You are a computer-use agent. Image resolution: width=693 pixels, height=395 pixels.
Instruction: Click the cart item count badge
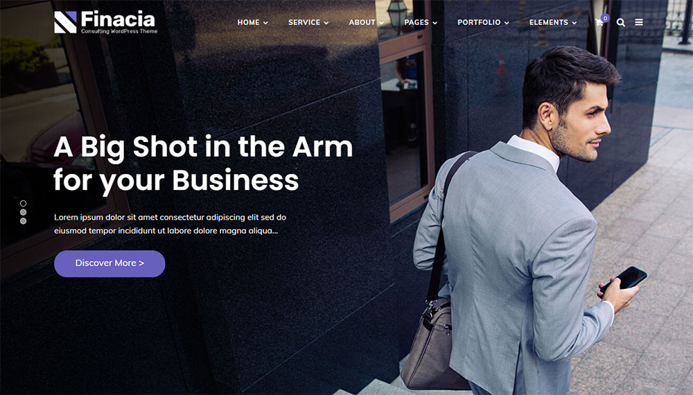(605, 18)
